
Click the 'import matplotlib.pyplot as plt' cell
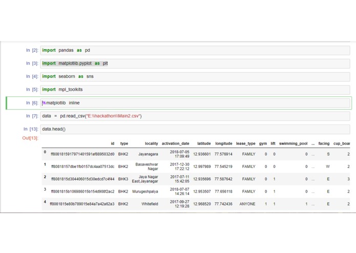pyautogui.click(x=195, y=64)
